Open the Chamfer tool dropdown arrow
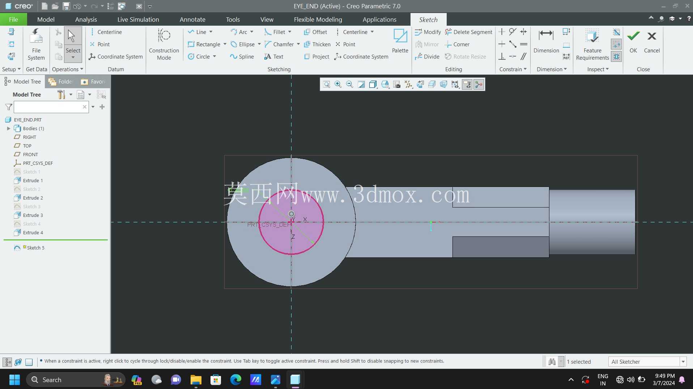Screen dimensions: 693x389 click(298, 44)
